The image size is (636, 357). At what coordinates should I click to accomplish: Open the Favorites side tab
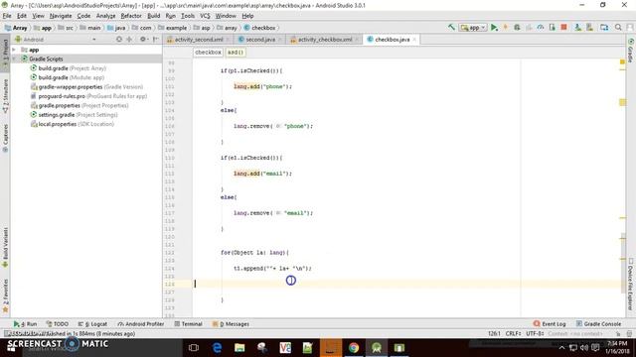tap(5, 296)
